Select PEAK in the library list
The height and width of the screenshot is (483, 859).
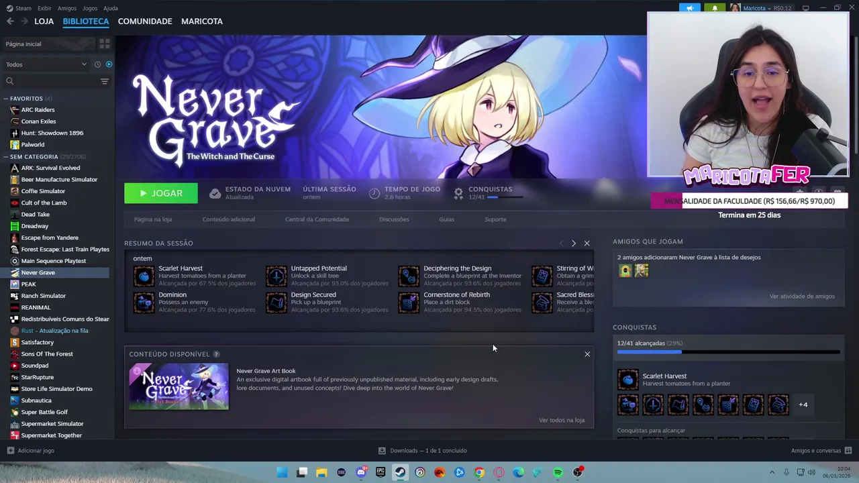tap(28, 284)
